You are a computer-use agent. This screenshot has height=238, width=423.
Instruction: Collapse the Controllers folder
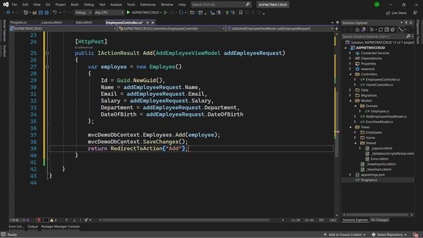click(350, 74)
